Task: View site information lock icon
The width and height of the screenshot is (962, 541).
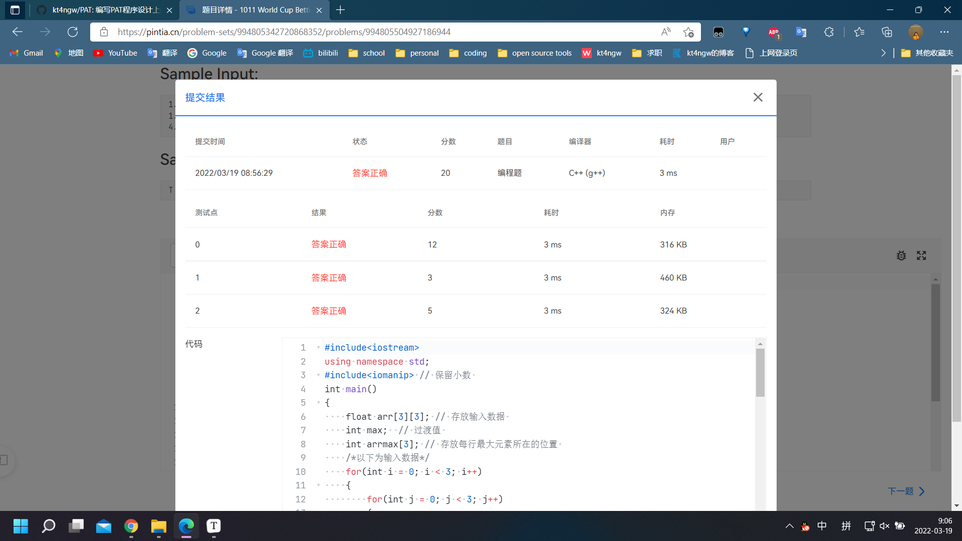Action: (104, 32)
